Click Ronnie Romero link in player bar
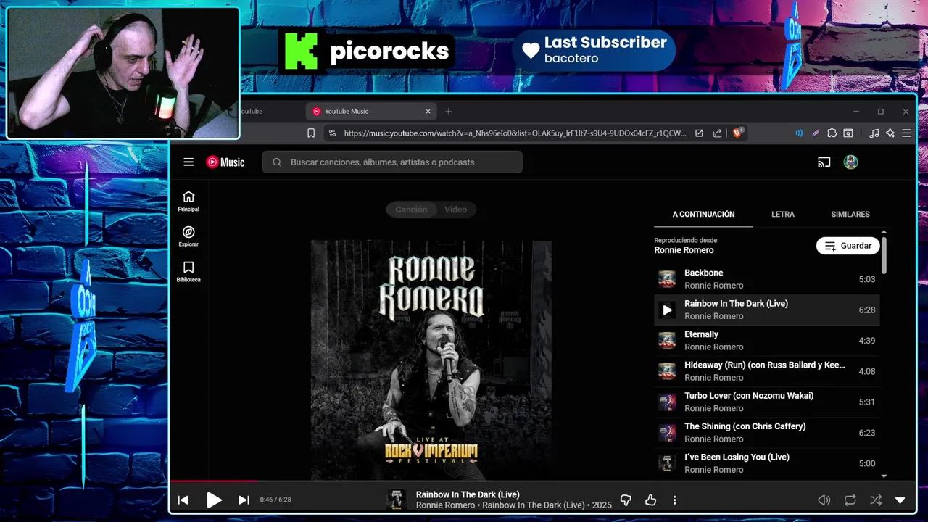This screenshot has height=522, width=928. point(445,505)
